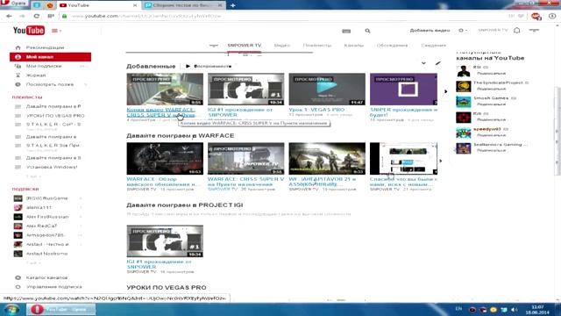The width and height of the screenshot is (561, 316).
Task: Open Установка Windows playlist in sidebar
Action: click(52, 167)
